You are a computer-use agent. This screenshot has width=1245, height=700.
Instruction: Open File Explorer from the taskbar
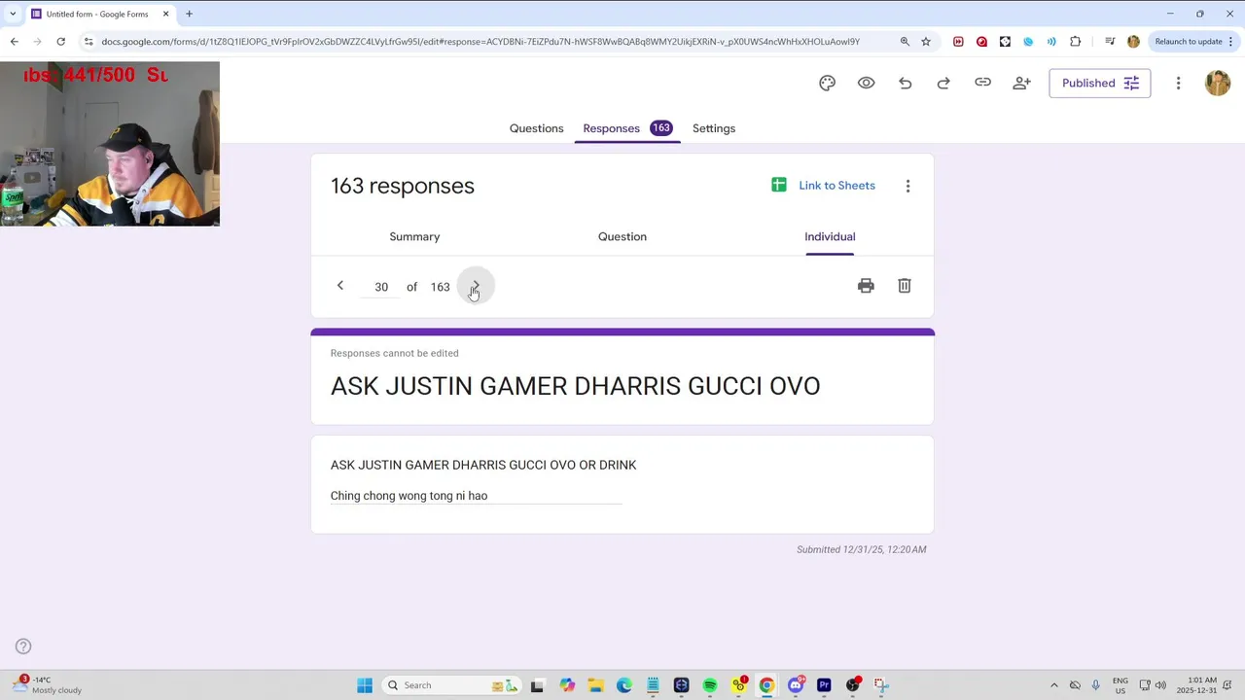pos(595,685)
